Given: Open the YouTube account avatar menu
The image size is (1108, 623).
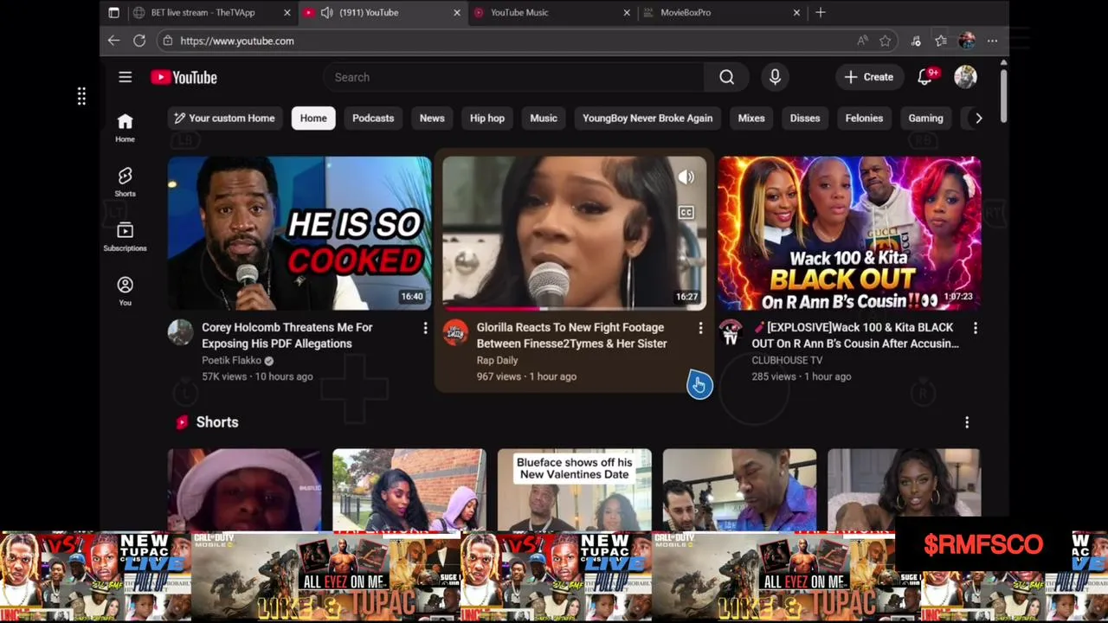Looking at the screenshot, I should (x=965, y=77).
